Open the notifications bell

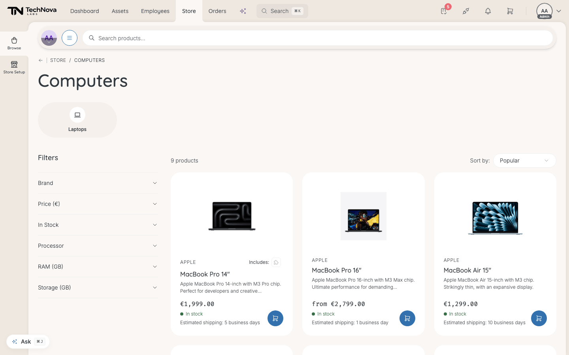[x=488, y=11]
